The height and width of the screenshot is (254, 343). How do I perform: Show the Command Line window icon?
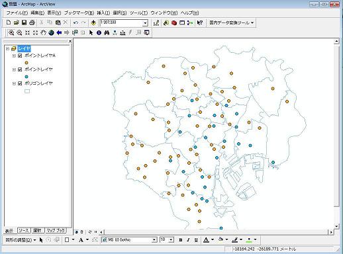tap(182, 22)
